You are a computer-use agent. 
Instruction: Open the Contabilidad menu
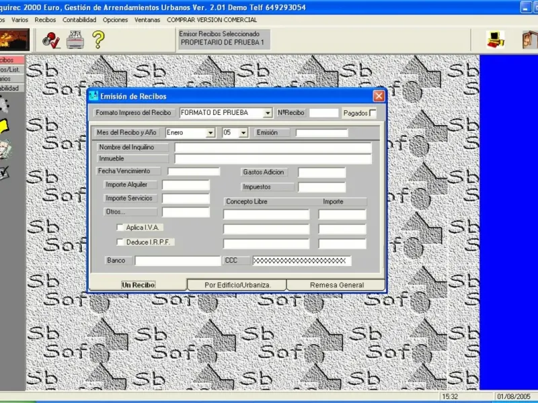[79, 20]
